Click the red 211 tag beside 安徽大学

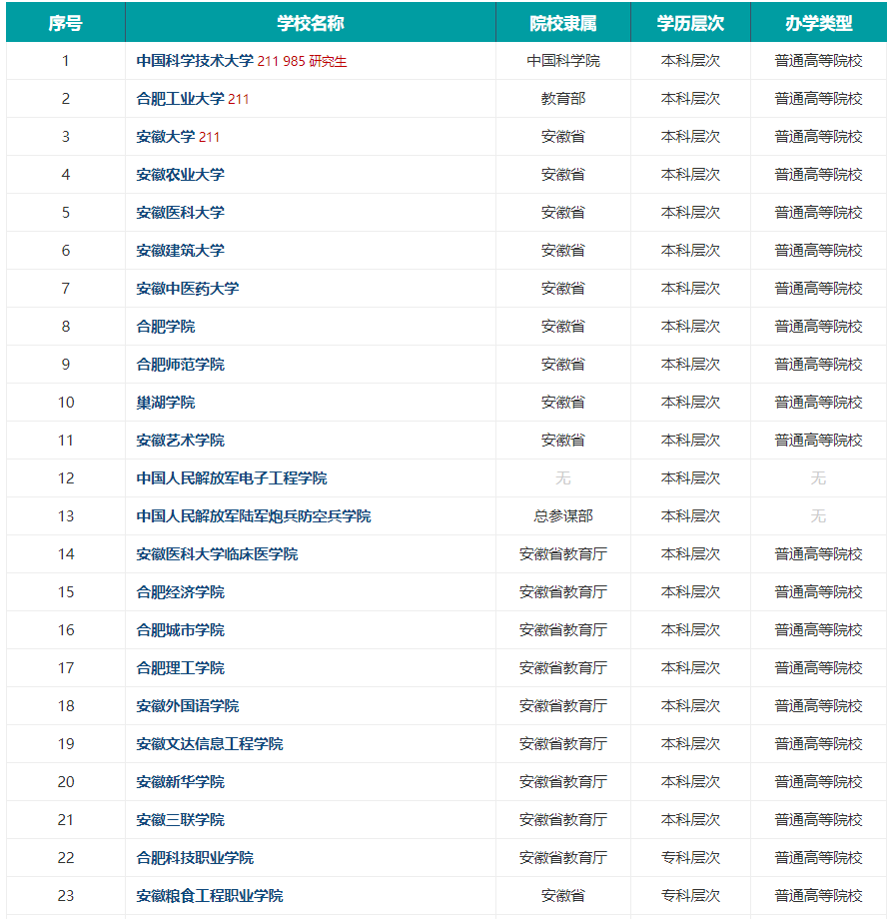(x=209, y=137)
